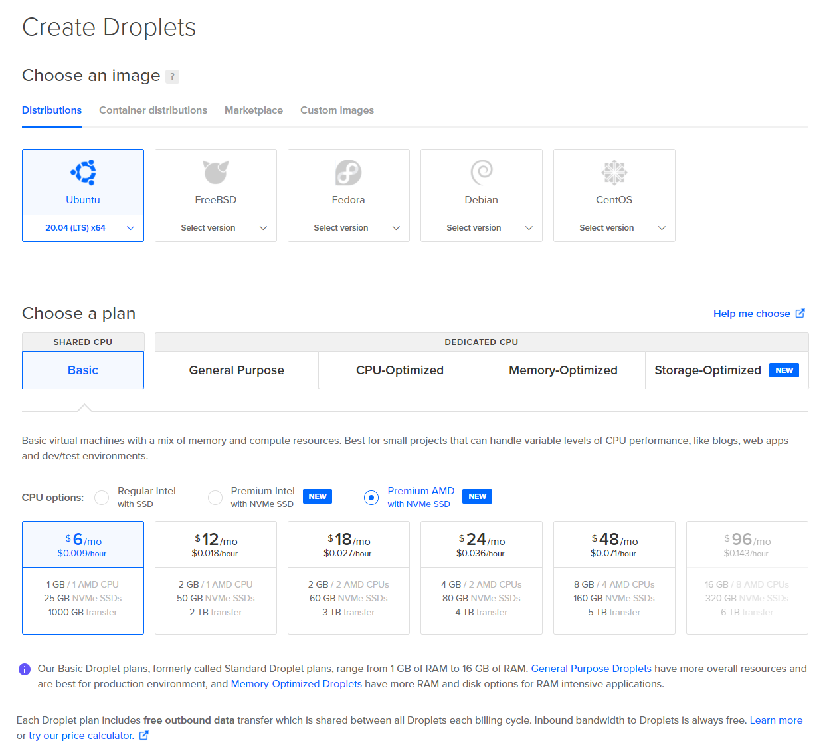Click the Debian swirl logo
This screenshot has height=751, width=829.
[x=482, y=173]
